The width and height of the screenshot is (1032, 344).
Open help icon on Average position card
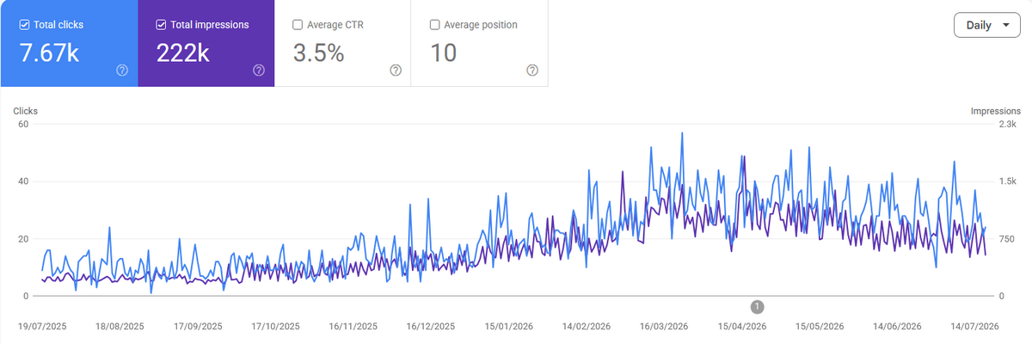(x=532, y=71)
